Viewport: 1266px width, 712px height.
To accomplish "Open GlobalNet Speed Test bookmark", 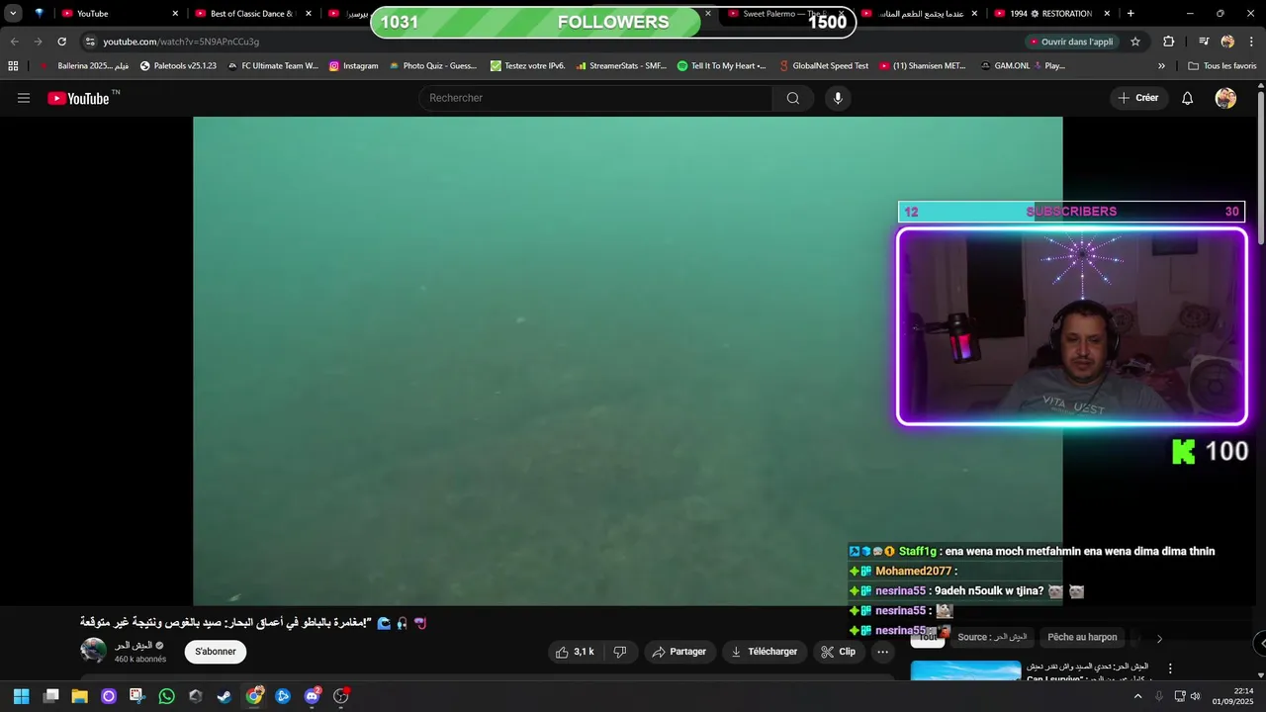I will point(823,66).
